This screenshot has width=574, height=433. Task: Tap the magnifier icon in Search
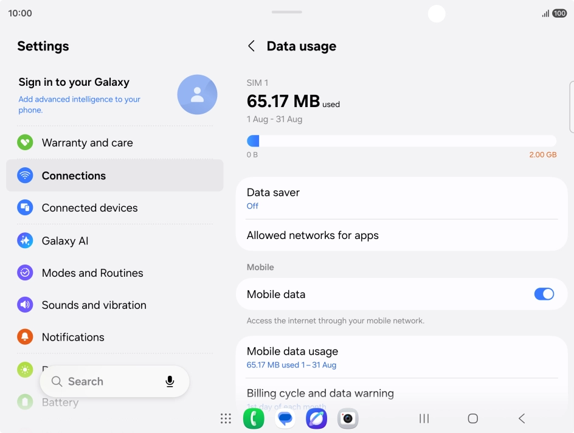(57, 381)
